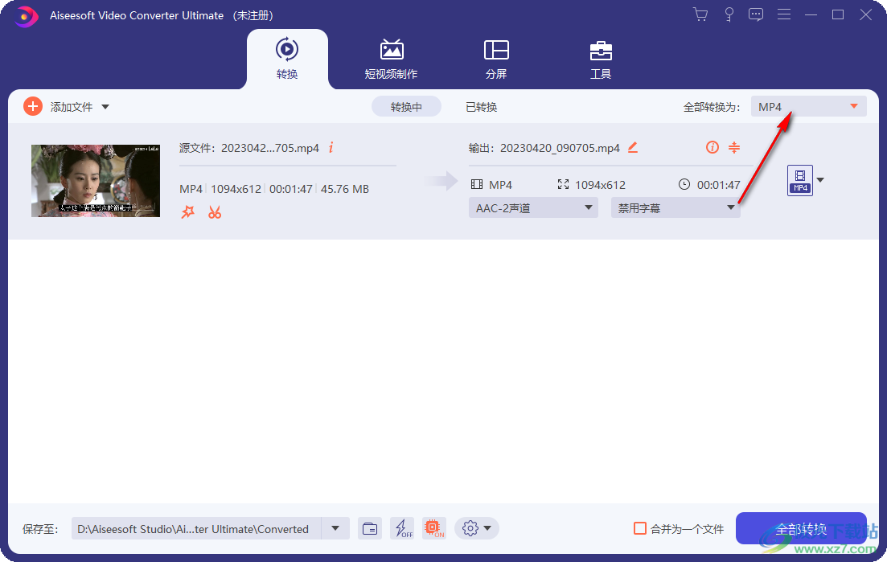Click the source size 45.76 MB

[x=344, y=189]
